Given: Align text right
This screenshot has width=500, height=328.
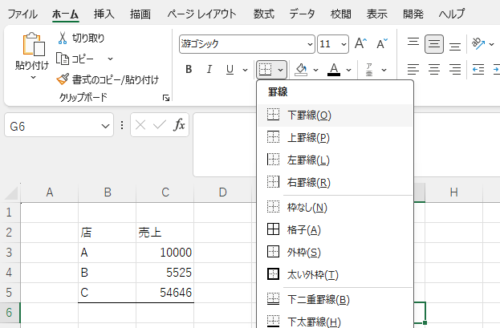Looking at the screenshot, I should click(x=455, y=69).
